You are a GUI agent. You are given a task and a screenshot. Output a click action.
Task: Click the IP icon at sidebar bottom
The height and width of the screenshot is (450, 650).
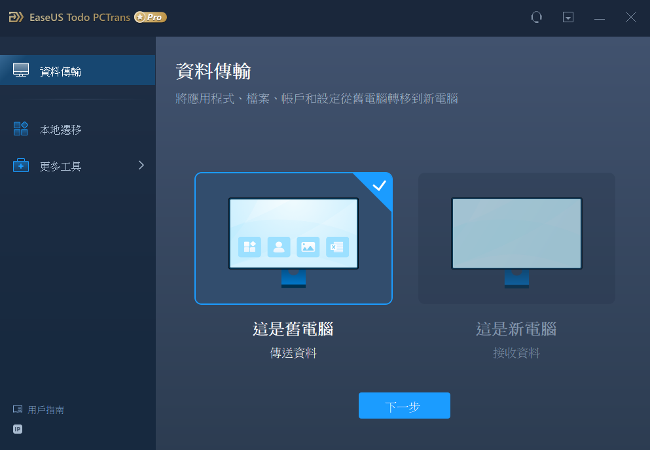18,429
